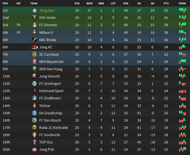Sort standings by the GD header
This screenshot has width=190, height=155.
(152, 3)
